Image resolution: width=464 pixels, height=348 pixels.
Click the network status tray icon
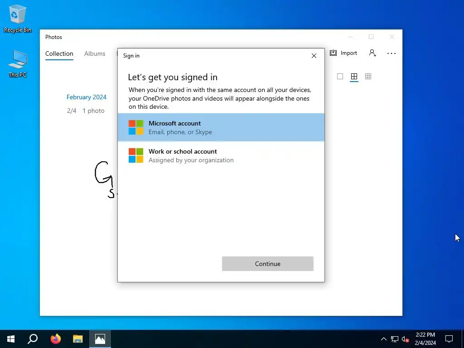[x=395, y=339]
